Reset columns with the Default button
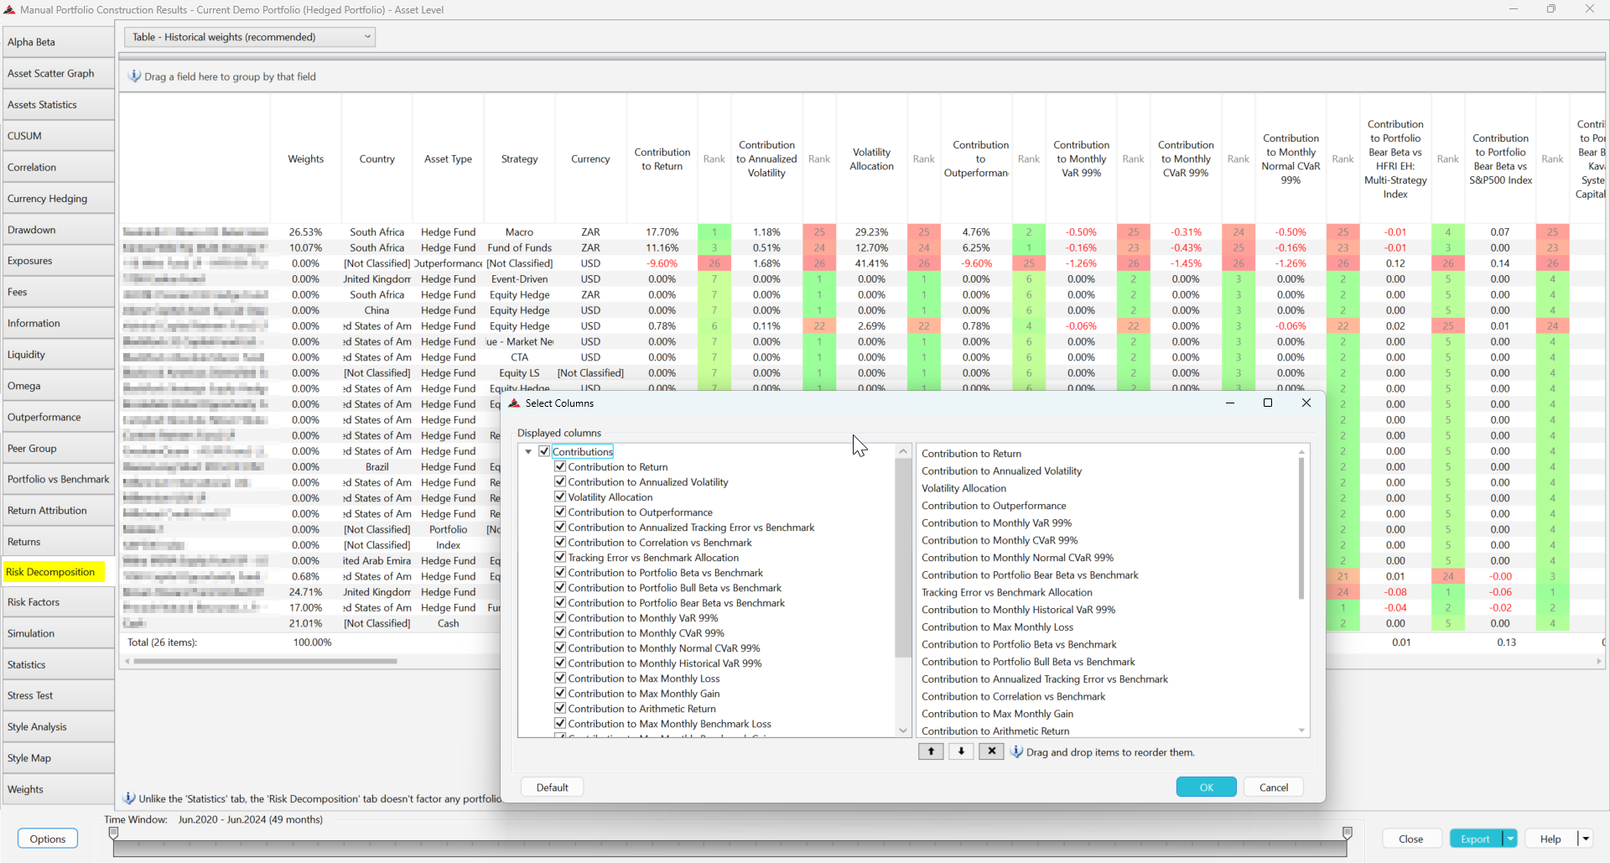1610x863 pixels. point(551,787)
